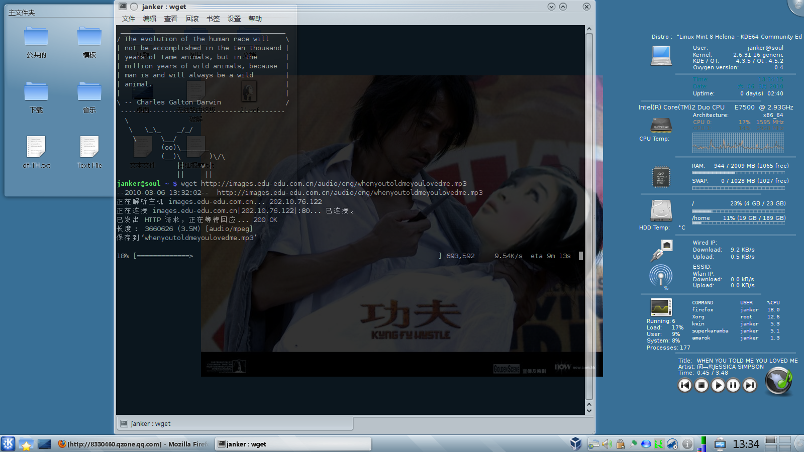Click the show desktop icon in panel
804x452 pixels.
(x=44, y=444)
